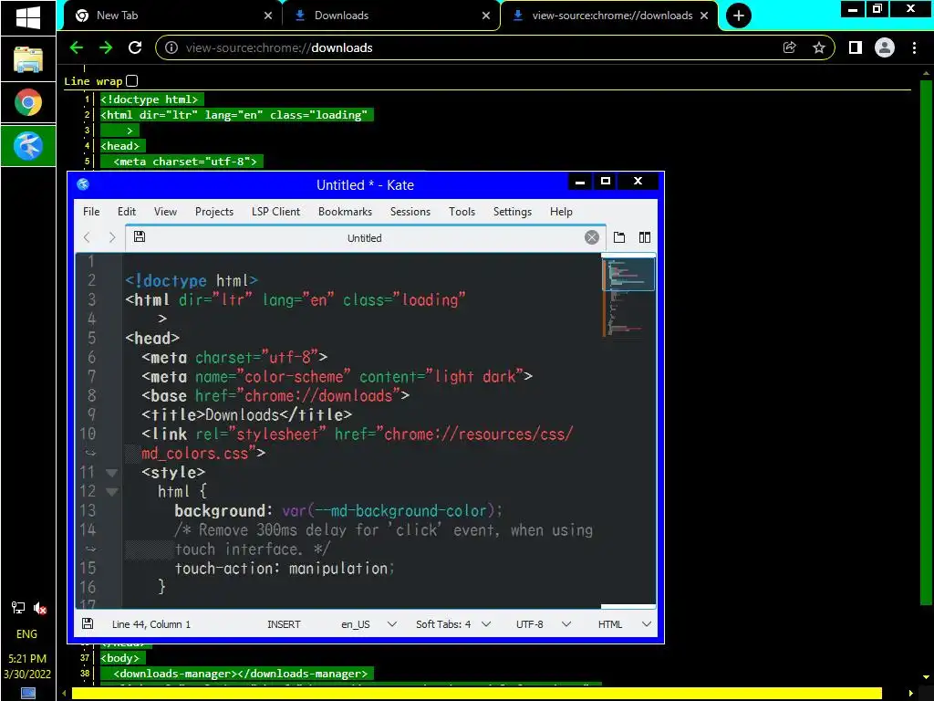This screenshot has height=701, width=934.
Task: Click Line 44, Column 1 in status bar
Action: [x=151, y=624]
